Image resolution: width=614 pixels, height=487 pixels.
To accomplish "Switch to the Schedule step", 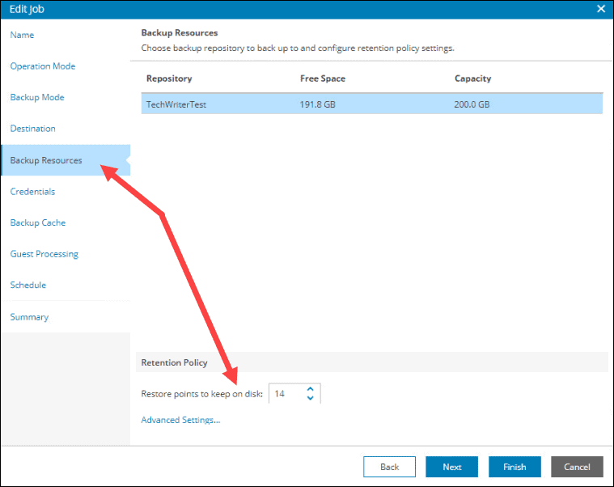I will pos(28,285).
